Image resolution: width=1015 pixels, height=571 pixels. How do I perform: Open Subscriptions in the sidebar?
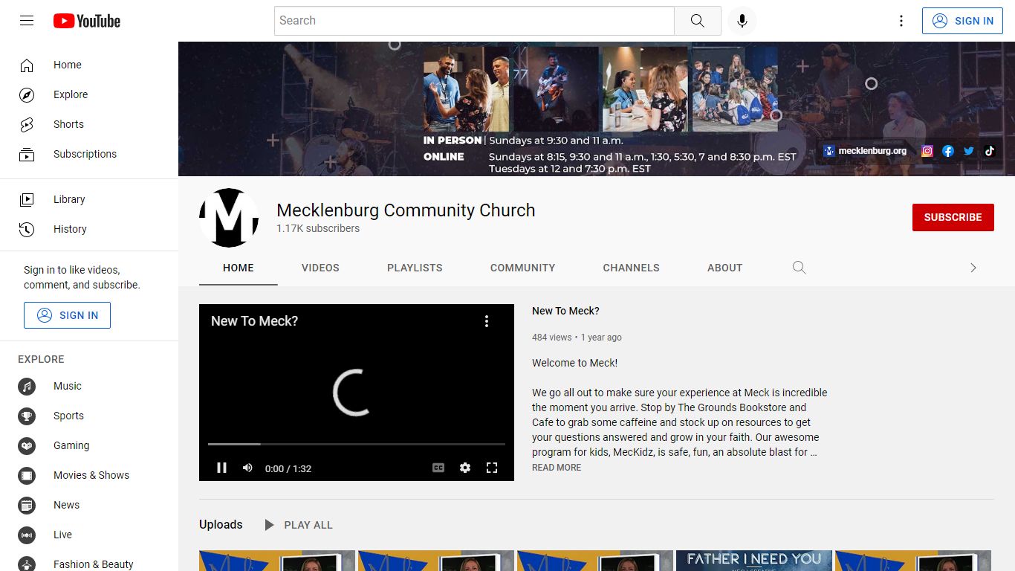(x=89, y=154)
